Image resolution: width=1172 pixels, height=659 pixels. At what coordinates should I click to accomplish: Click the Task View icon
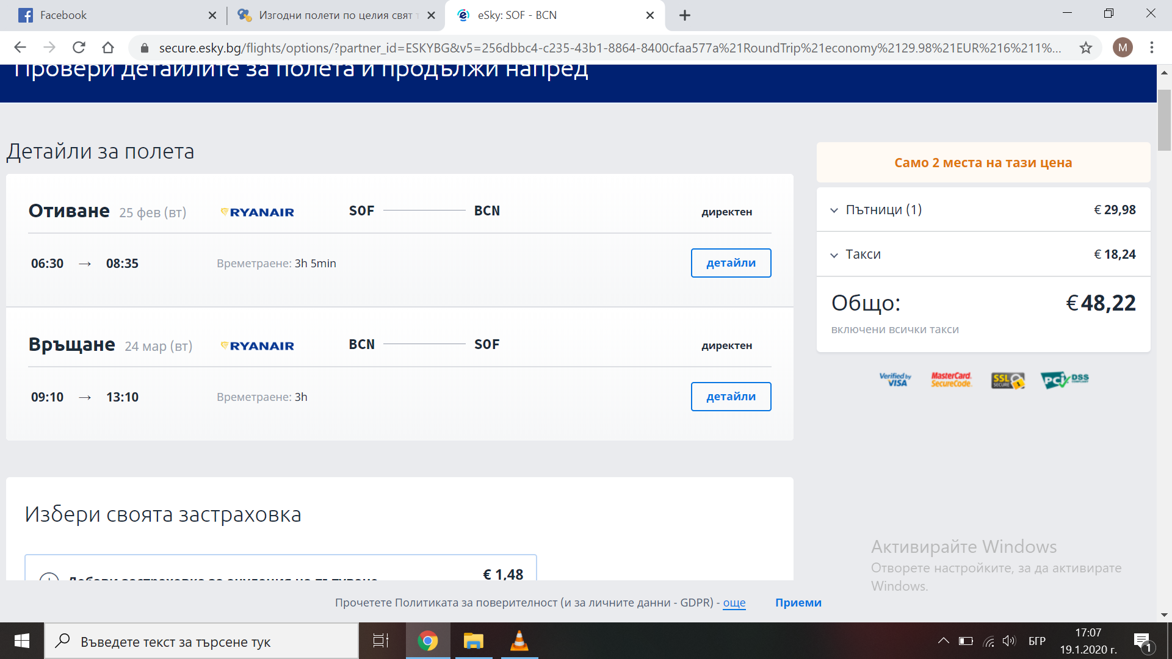(x=381, y=641)
